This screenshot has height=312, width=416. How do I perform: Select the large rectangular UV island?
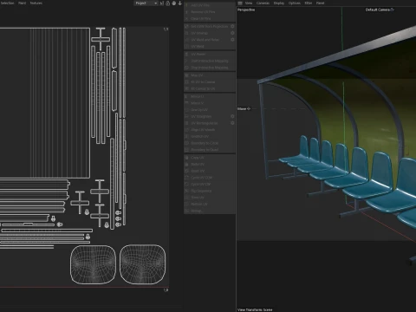pyautogui.click(x=45, y=103)
